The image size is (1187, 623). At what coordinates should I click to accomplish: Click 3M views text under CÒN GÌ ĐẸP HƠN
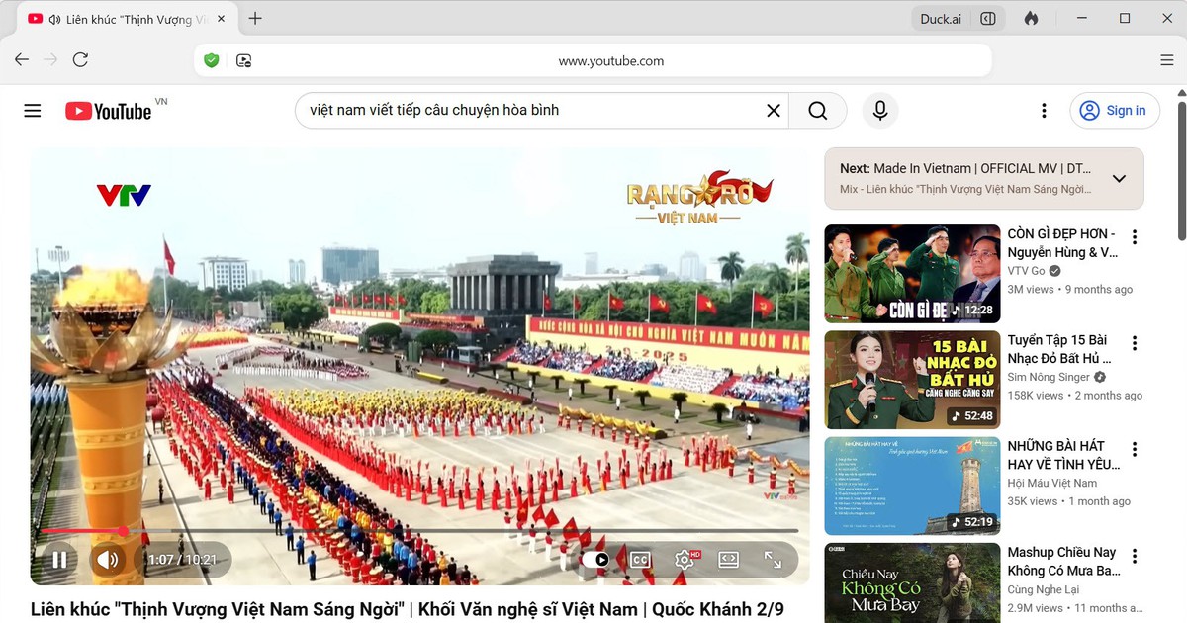tap(1031, 290)
